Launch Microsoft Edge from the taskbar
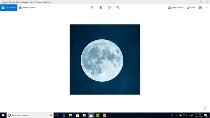Viewport: 210px width, 118px height. tap(64, 115)
